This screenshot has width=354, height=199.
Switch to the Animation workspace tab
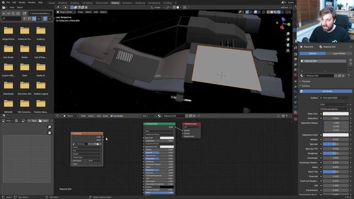pos(127,3)
